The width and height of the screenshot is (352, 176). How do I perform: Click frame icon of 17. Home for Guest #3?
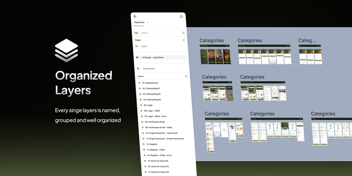(x=146, y=172)
